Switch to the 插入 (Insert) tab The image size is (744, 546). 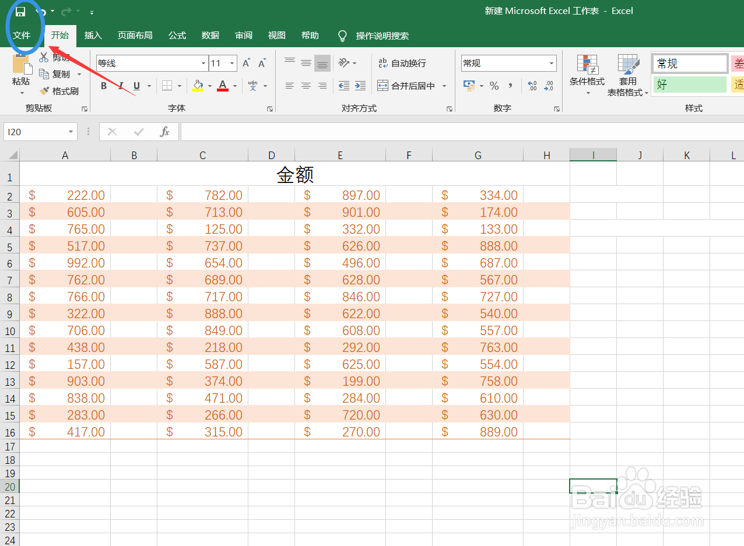(x=93, y=35)
